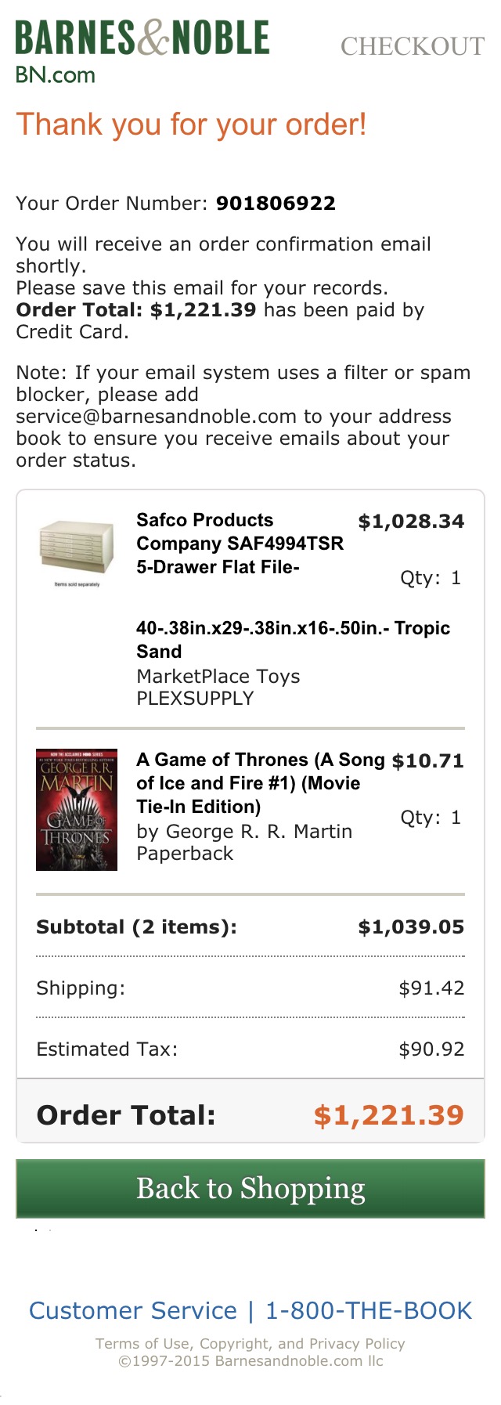Click the $10.71 book price
The width and height of the screenshot is (501, 1405).
(427, 761)
